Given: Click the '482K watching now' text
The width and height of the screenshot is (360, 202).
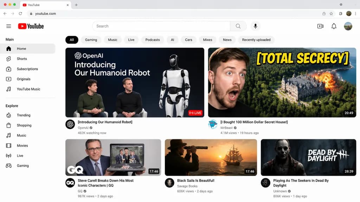Looking at the screenshot, I should (x=92, y=133).
